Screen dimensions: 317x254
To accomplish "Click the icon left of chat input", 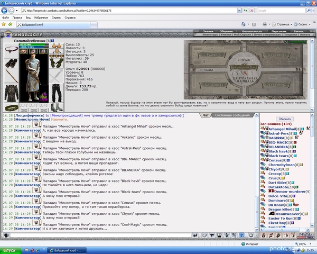I will click(x=6, y=235).
